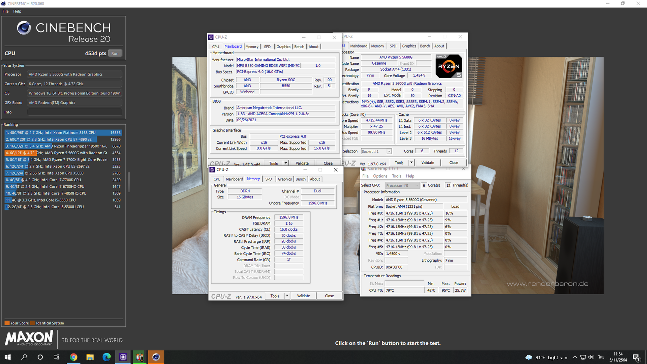Open Cortana circle icon
Viewport: 647px width, 364px height.
40,357
